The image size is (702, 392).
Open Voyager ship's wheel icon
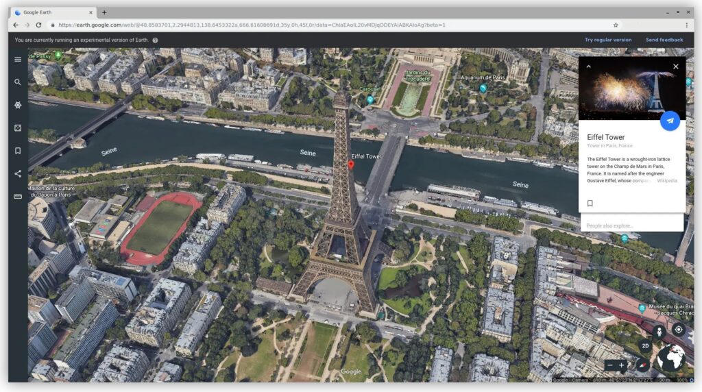[18, 105]
